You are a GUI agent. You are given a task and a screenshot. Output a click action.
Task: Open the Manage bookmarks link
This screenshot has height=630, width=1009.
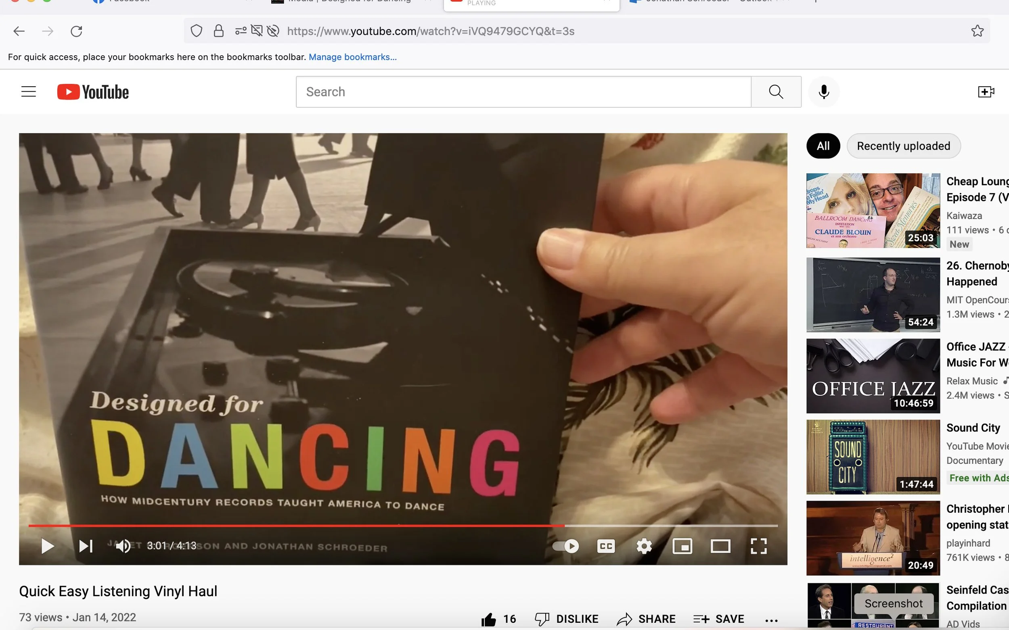tap(352, 57)
